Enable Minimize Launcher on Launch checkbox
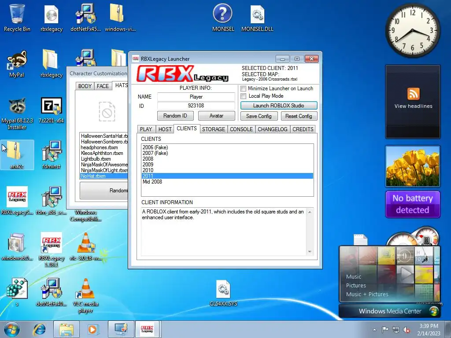This screenshot has height=338, width=451. click(243, 88)
